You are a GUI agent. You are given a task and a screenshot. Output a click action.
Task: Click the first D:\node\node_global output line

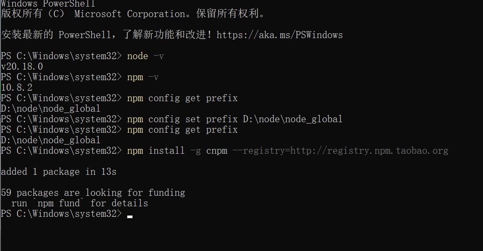click(50, 109)
